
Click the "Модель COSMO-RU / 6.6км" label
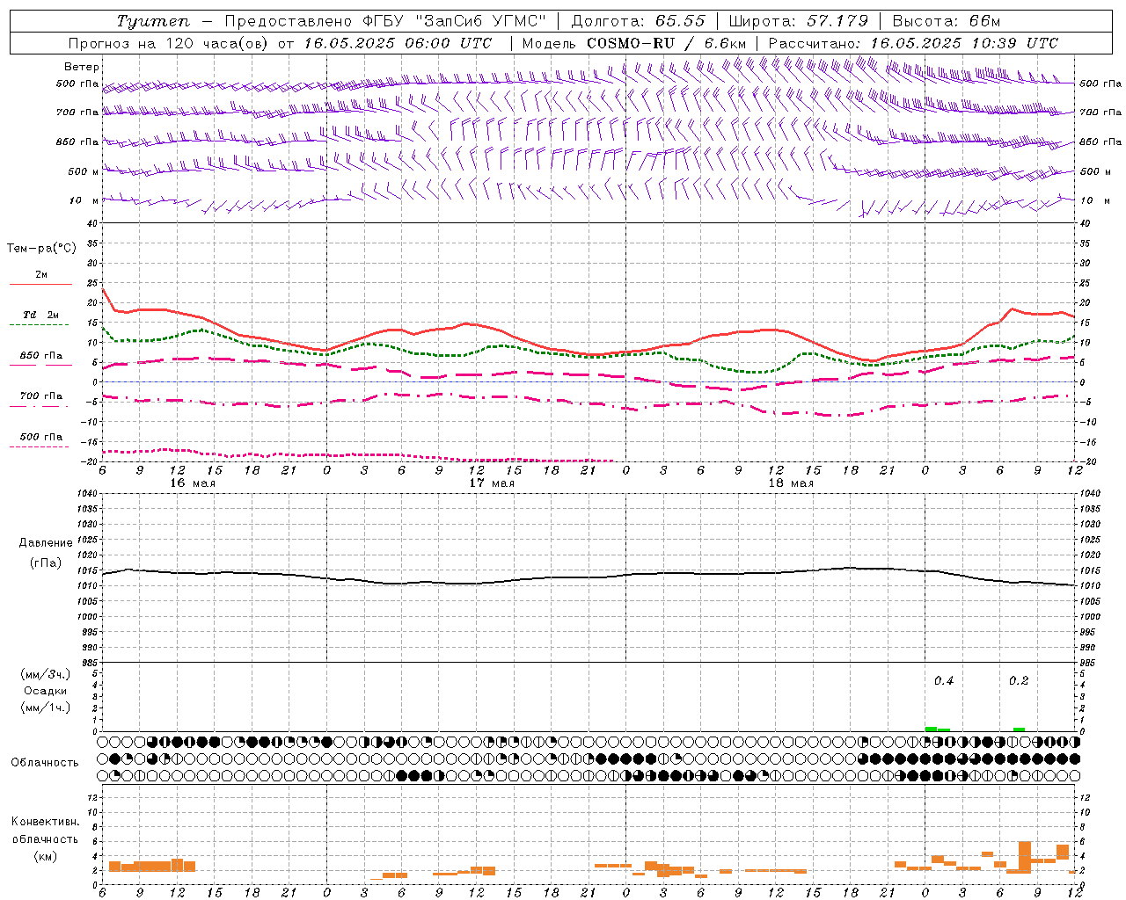634,43
